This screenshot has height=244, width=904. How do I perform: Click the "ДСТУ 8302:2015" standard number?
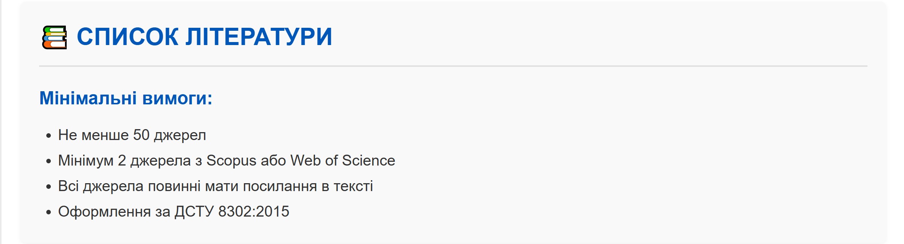[x=232, y=212]
